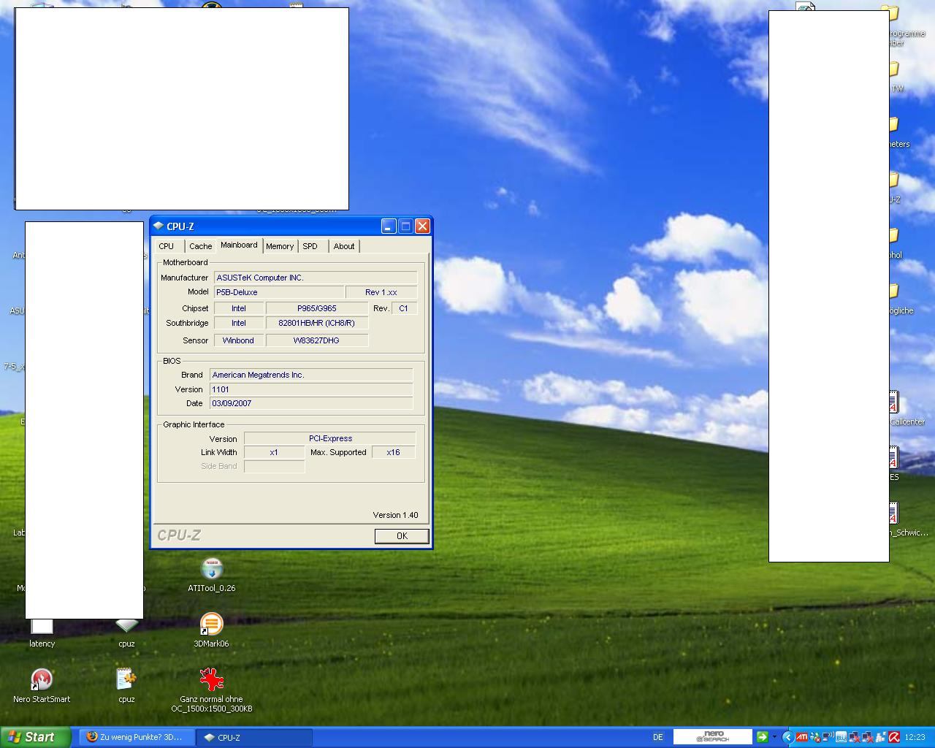
Task: Click the Max. Supported value x16
Action: [394, 452]
